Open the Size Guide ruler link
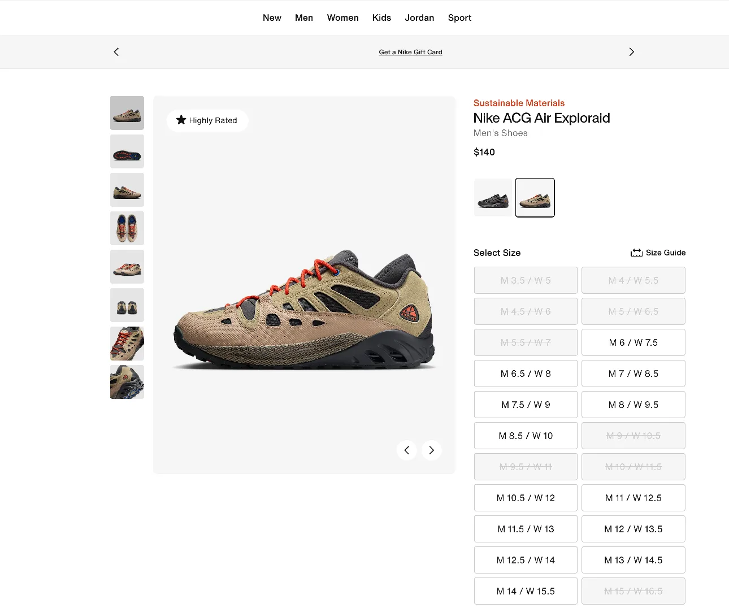The height and width of the screenshot is (608, 729). click(x=658, y=253)
